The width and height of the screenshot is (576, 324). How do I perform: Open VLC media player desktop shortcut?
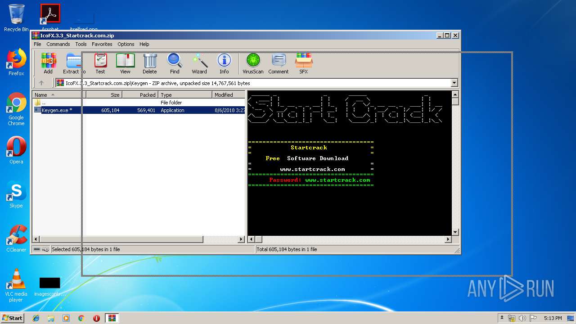click(16, 285)
